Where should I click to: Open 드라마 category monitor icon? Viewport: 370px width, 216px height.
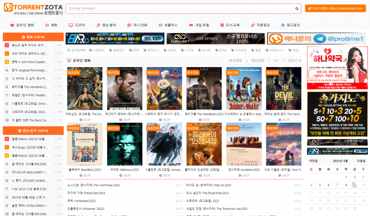tap(71, 25)
